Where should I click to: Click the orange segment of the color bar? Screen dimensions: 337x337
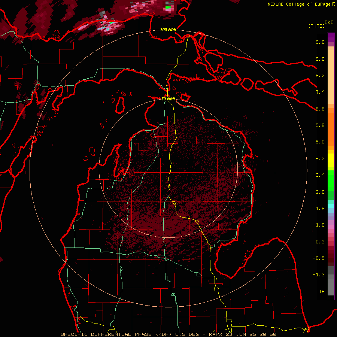331,129
